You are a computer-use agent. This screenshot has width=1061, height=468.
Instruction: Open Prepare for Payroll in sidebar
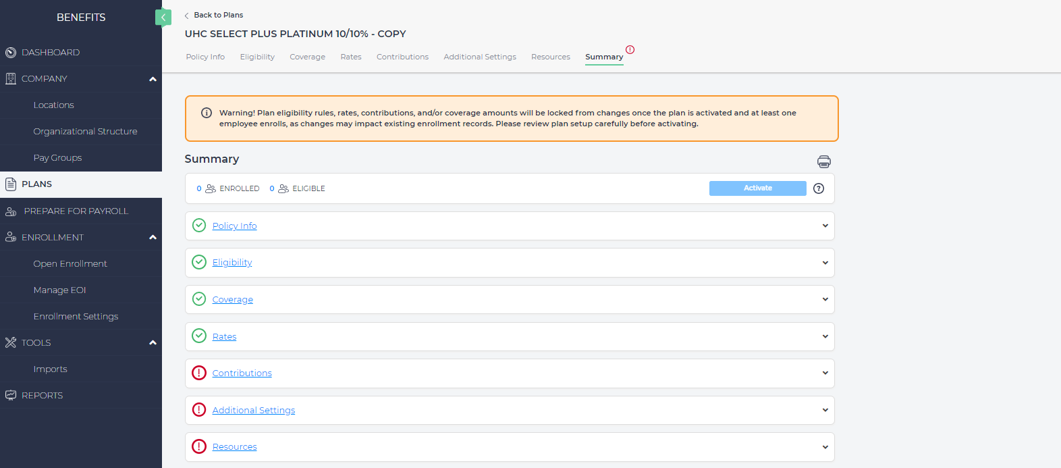click(x=76, y=211)
